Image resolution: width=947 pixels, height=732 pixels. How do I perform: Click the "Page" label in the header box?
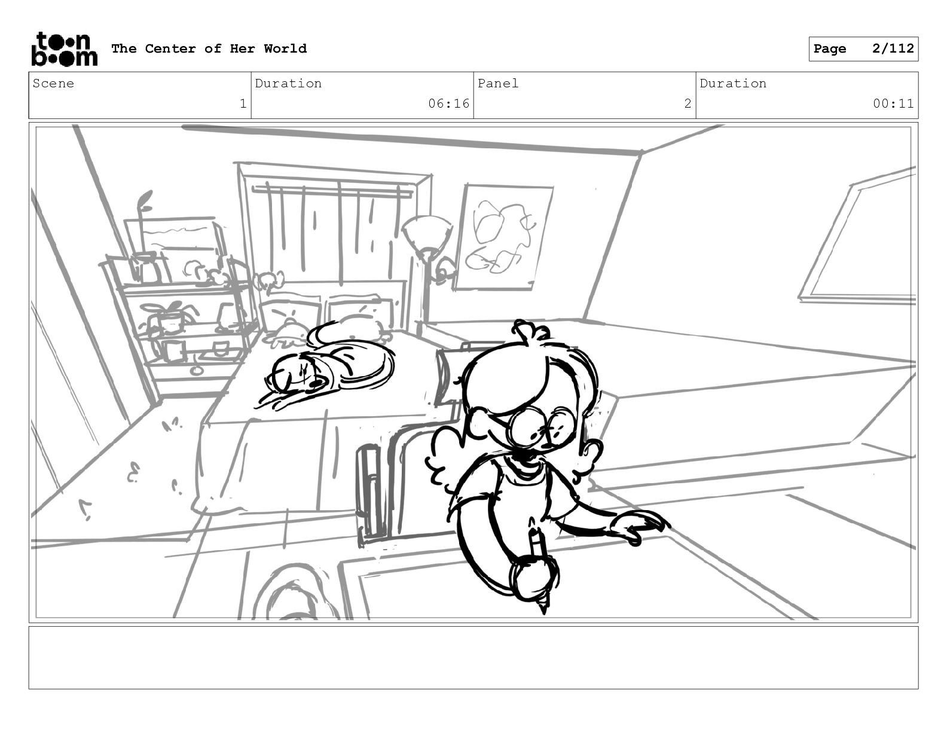click(x=830, y=49)
